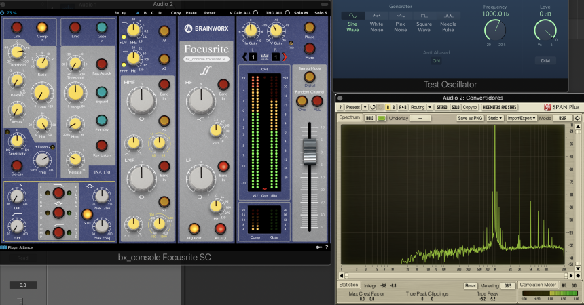The width and height of the screenshot is (584, 305).
Task: Toggle the De-Ess button
Action: coord(16,165)
